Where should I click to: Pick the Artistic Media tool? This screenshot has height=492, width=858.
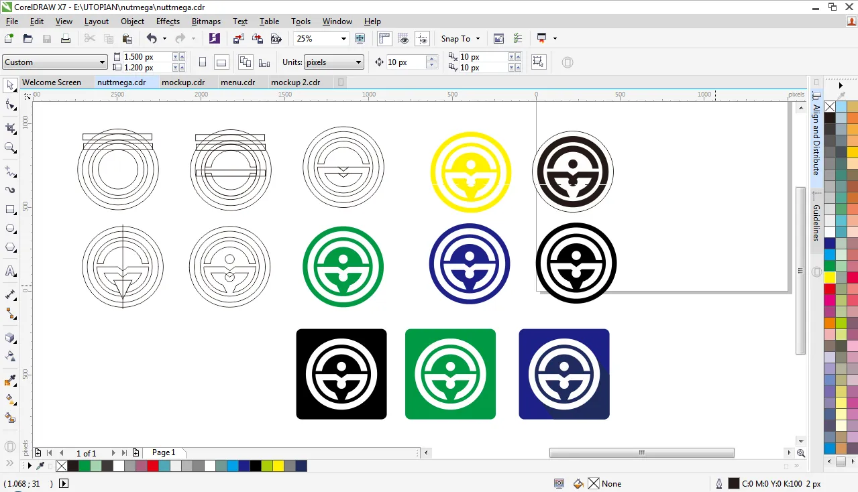coord(10,190)
